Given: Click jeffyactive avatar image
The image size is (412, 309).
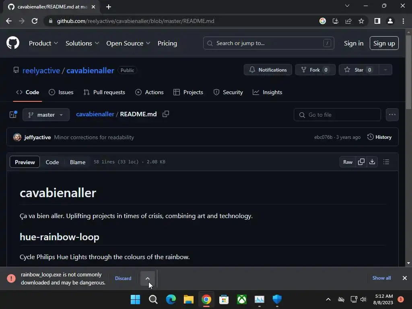Looking at the screenshot, I should 17,137.
